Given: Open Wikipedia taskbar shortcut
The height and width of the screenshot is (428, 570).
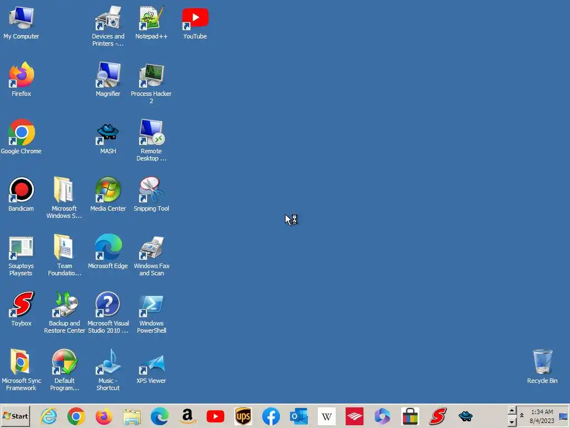Looking at the screenshot, I should [x=326, y=416].
